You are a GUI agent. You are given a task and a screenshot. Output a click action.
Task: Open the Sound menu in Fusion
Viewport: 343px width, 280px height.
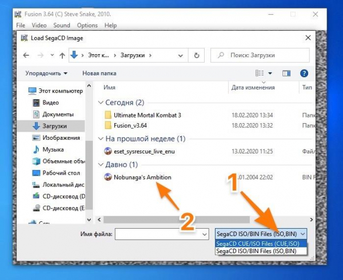click(x=62, y=25)
